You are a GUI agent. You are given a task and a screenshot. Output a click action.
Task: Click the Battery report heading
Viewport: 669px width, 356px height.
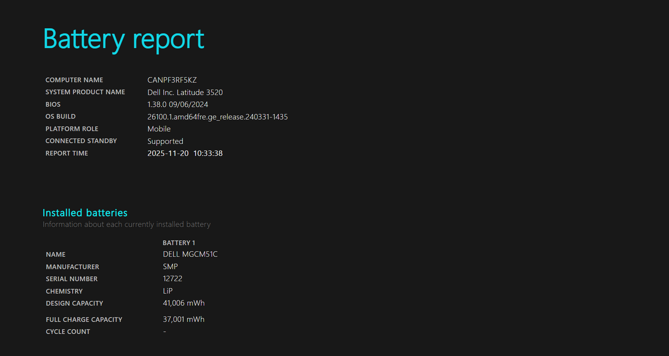(124, 39)
